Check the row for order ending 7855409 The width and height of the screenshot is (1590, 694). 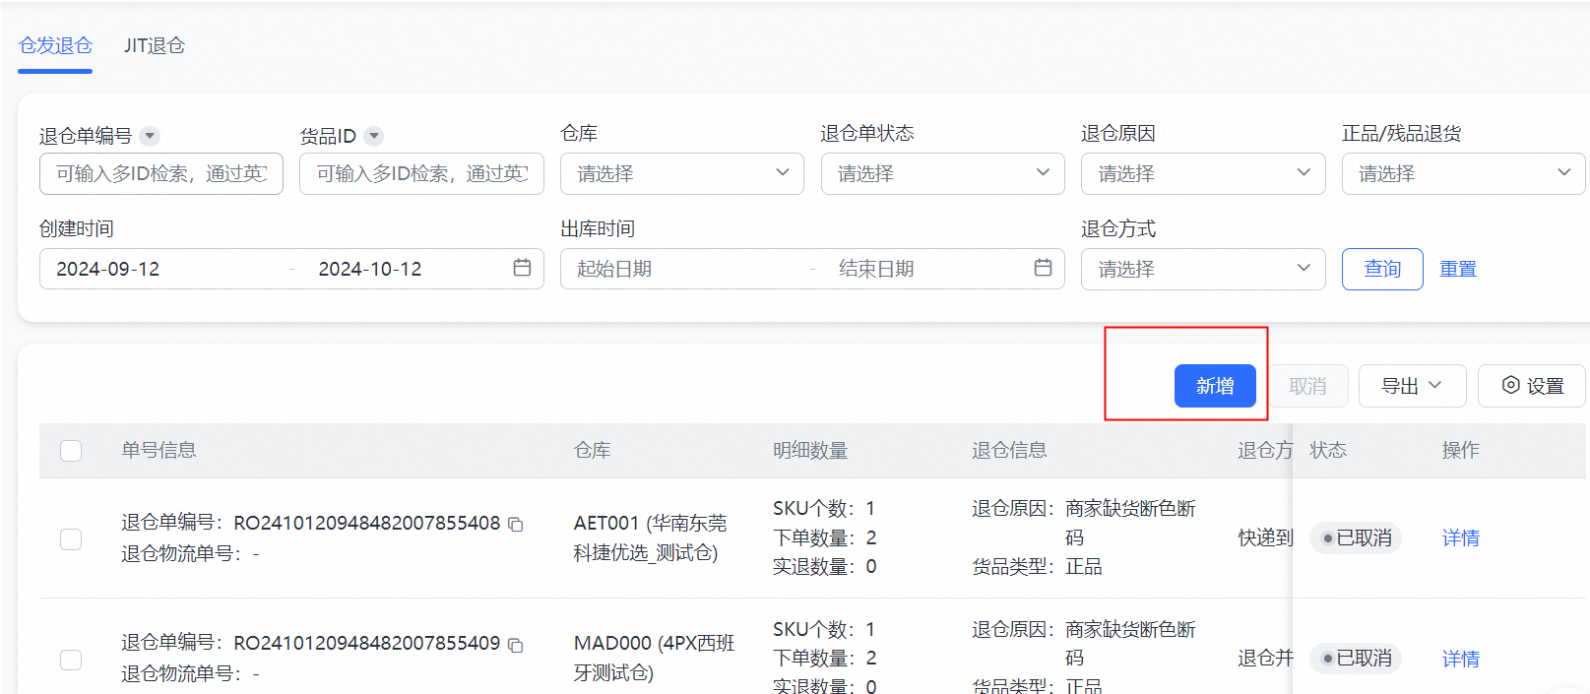71,659
